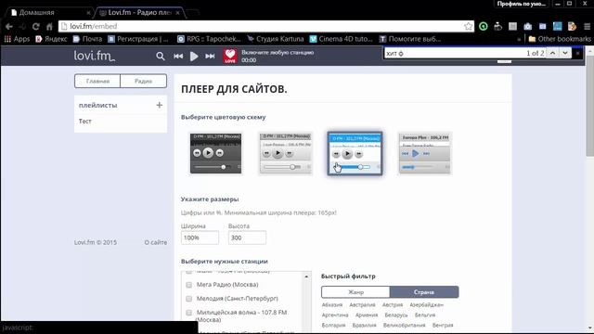This screenshot has height=334, width=594.
Task: Click the Ширина width field
Action: point(200,238)
